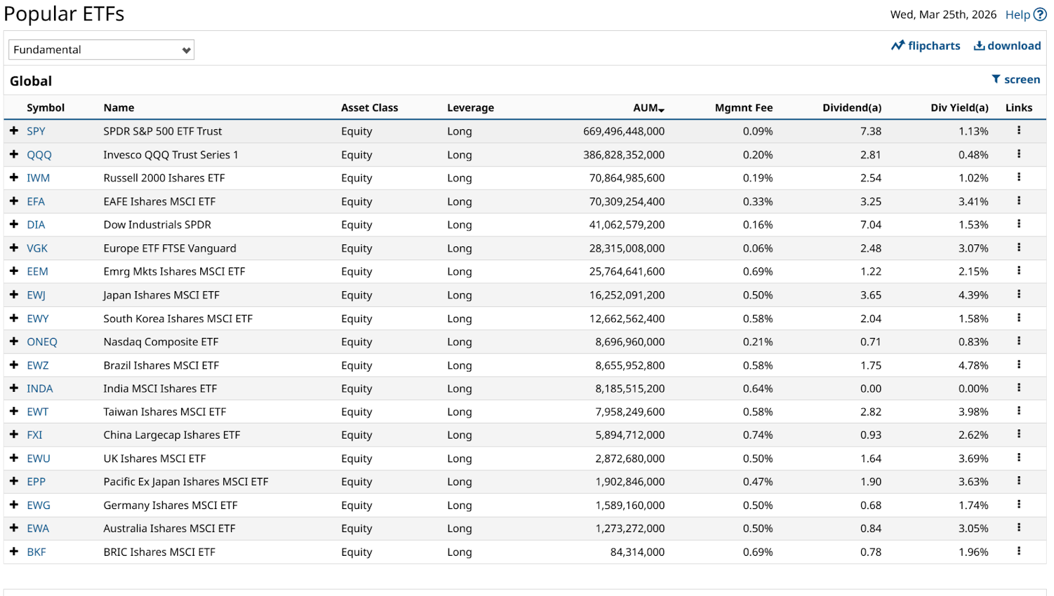This screenshot has width=1054, height=596.
Task: Open the ONEQ symbol link
Action: click(42, 342)
